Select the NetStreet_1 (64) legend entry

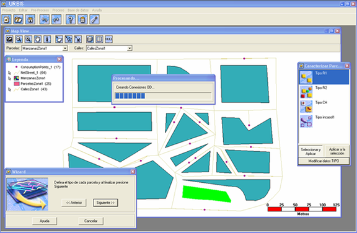(33, 73)
